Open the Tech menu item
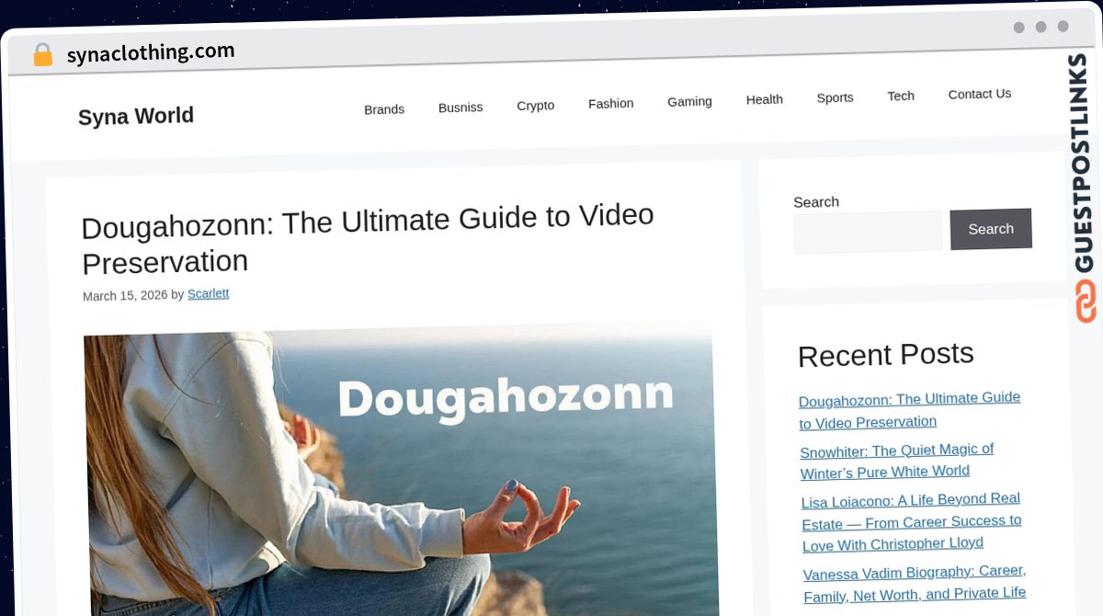The image size is (1103, 616). click(x=901, y=96)
